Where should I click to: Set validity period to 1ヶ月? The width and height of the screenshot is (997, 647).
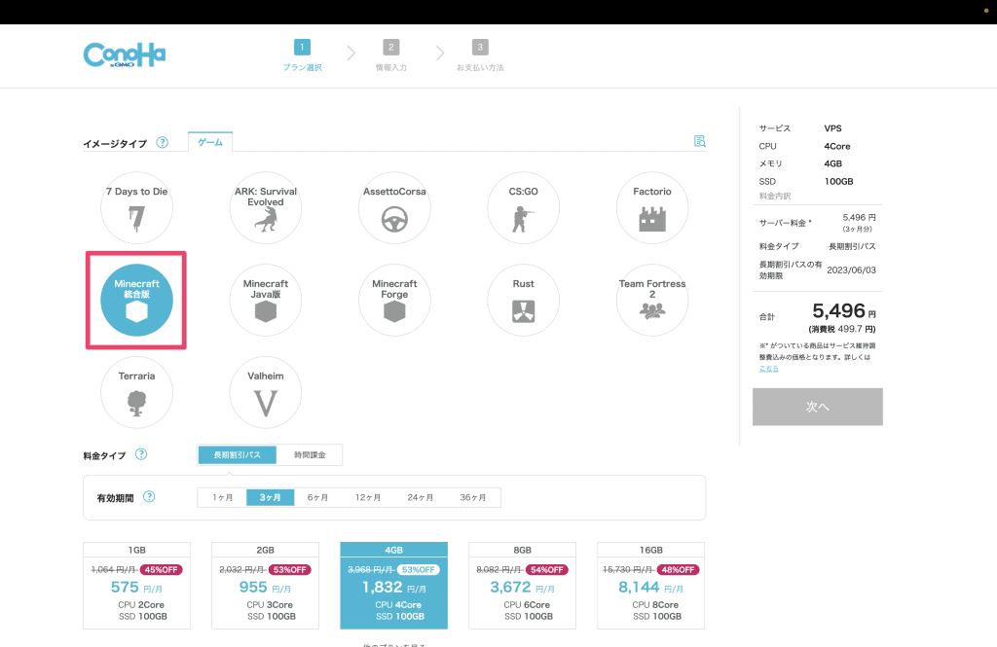223,497
